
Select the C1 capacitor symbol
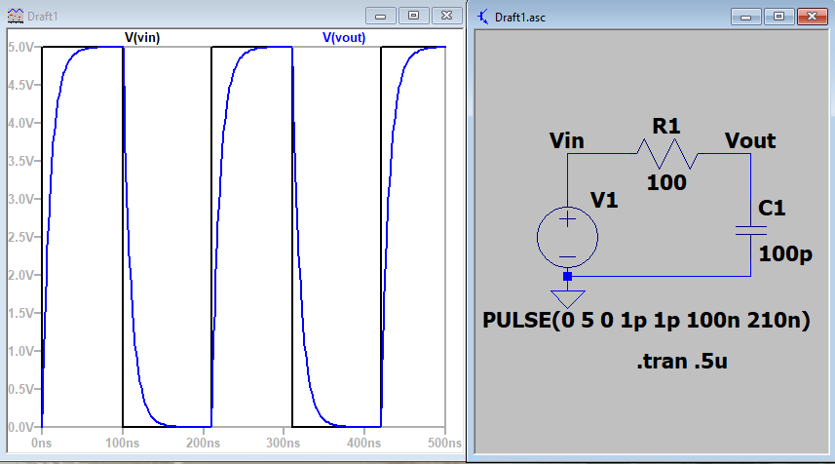[750, 231]
